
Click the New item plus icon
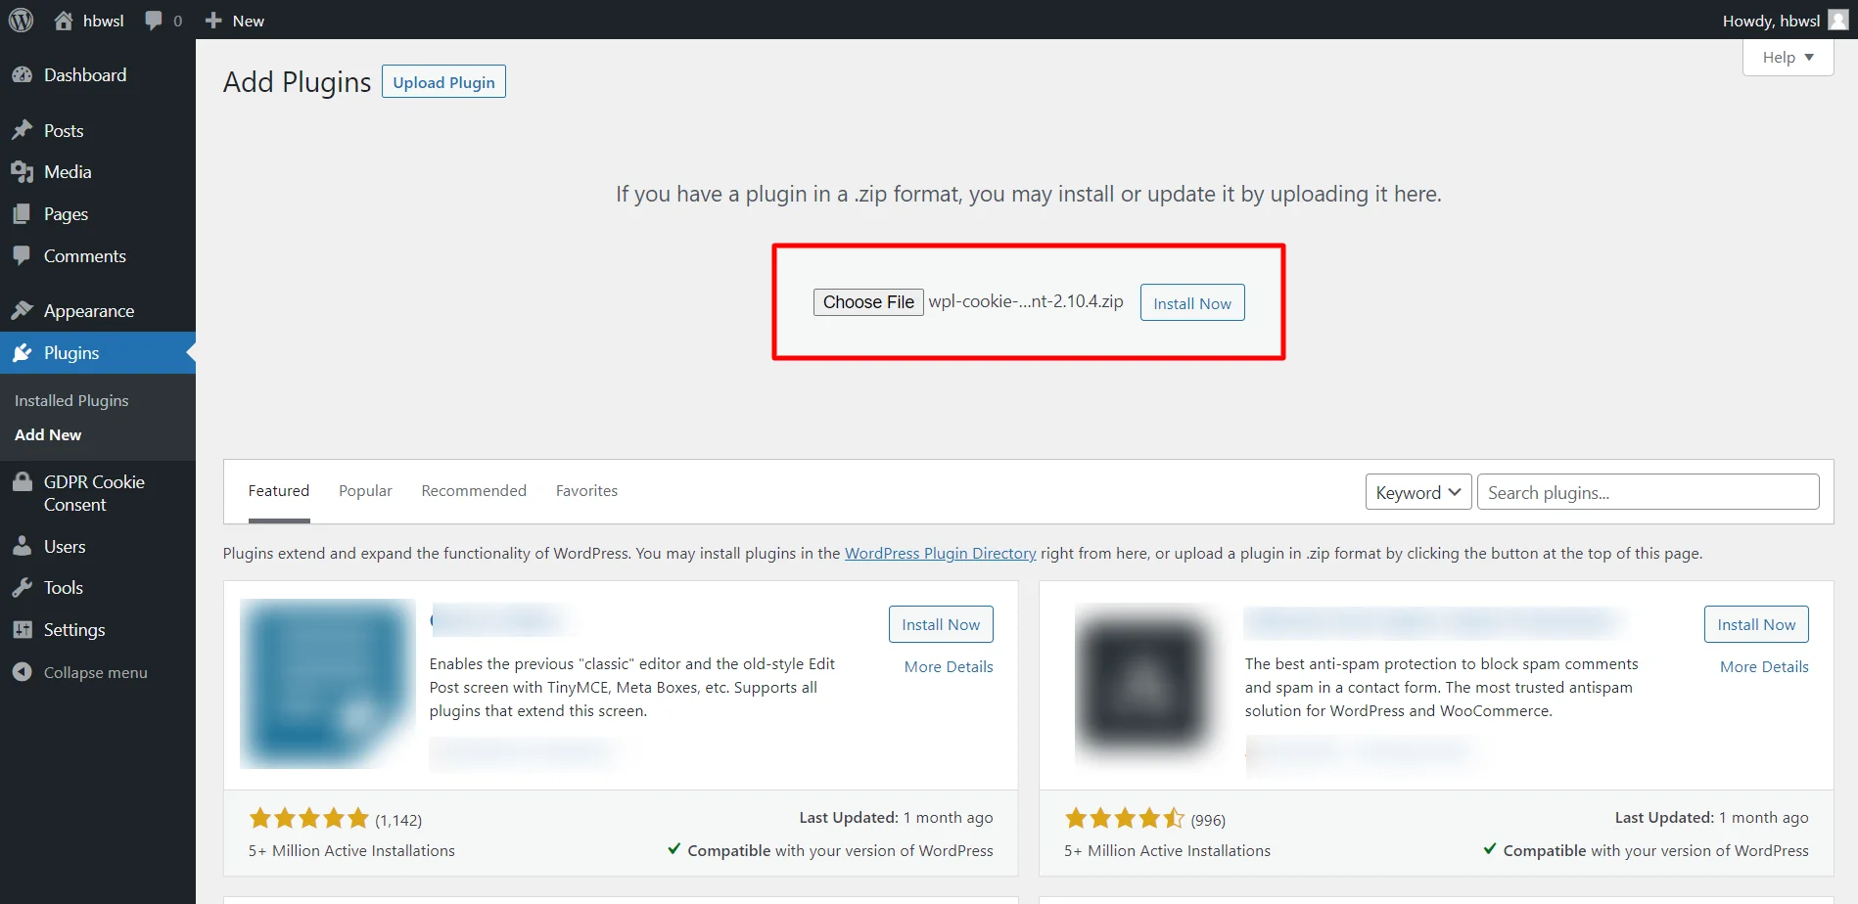click(x=211, y=20)
